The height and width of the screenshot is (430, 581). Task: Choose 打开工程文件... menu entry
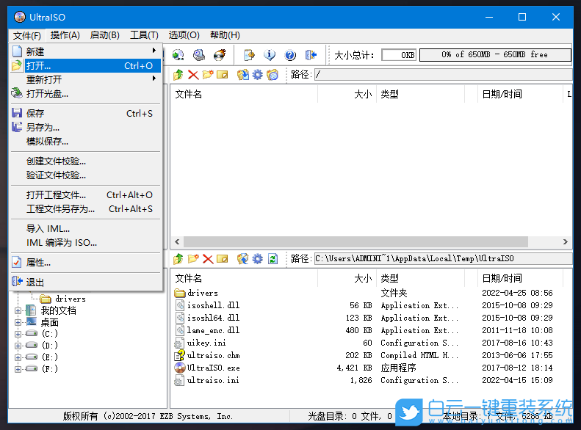pyautogui.click(x=86, y=194)
